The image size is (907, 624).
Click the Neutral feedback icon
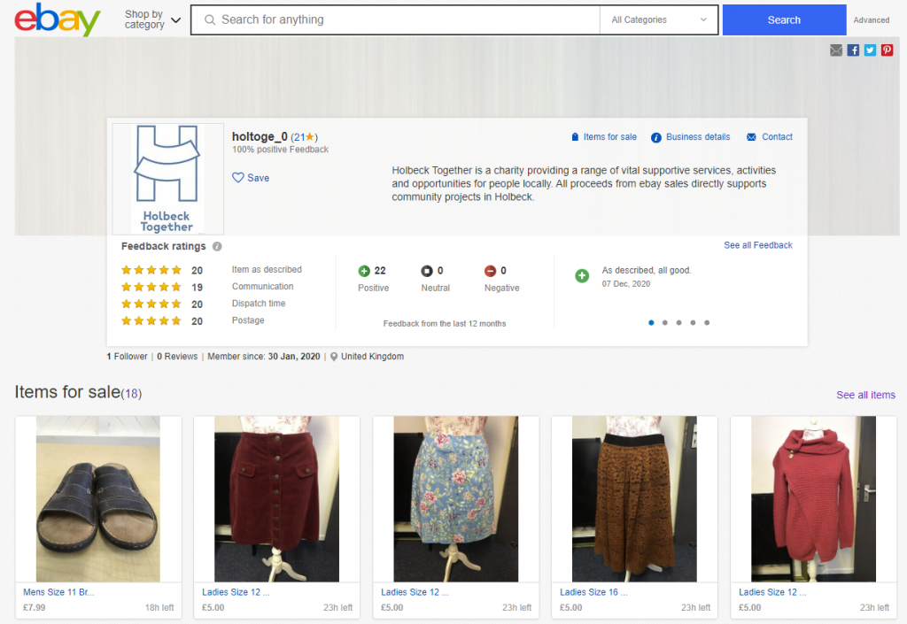(x=427, y=271)
